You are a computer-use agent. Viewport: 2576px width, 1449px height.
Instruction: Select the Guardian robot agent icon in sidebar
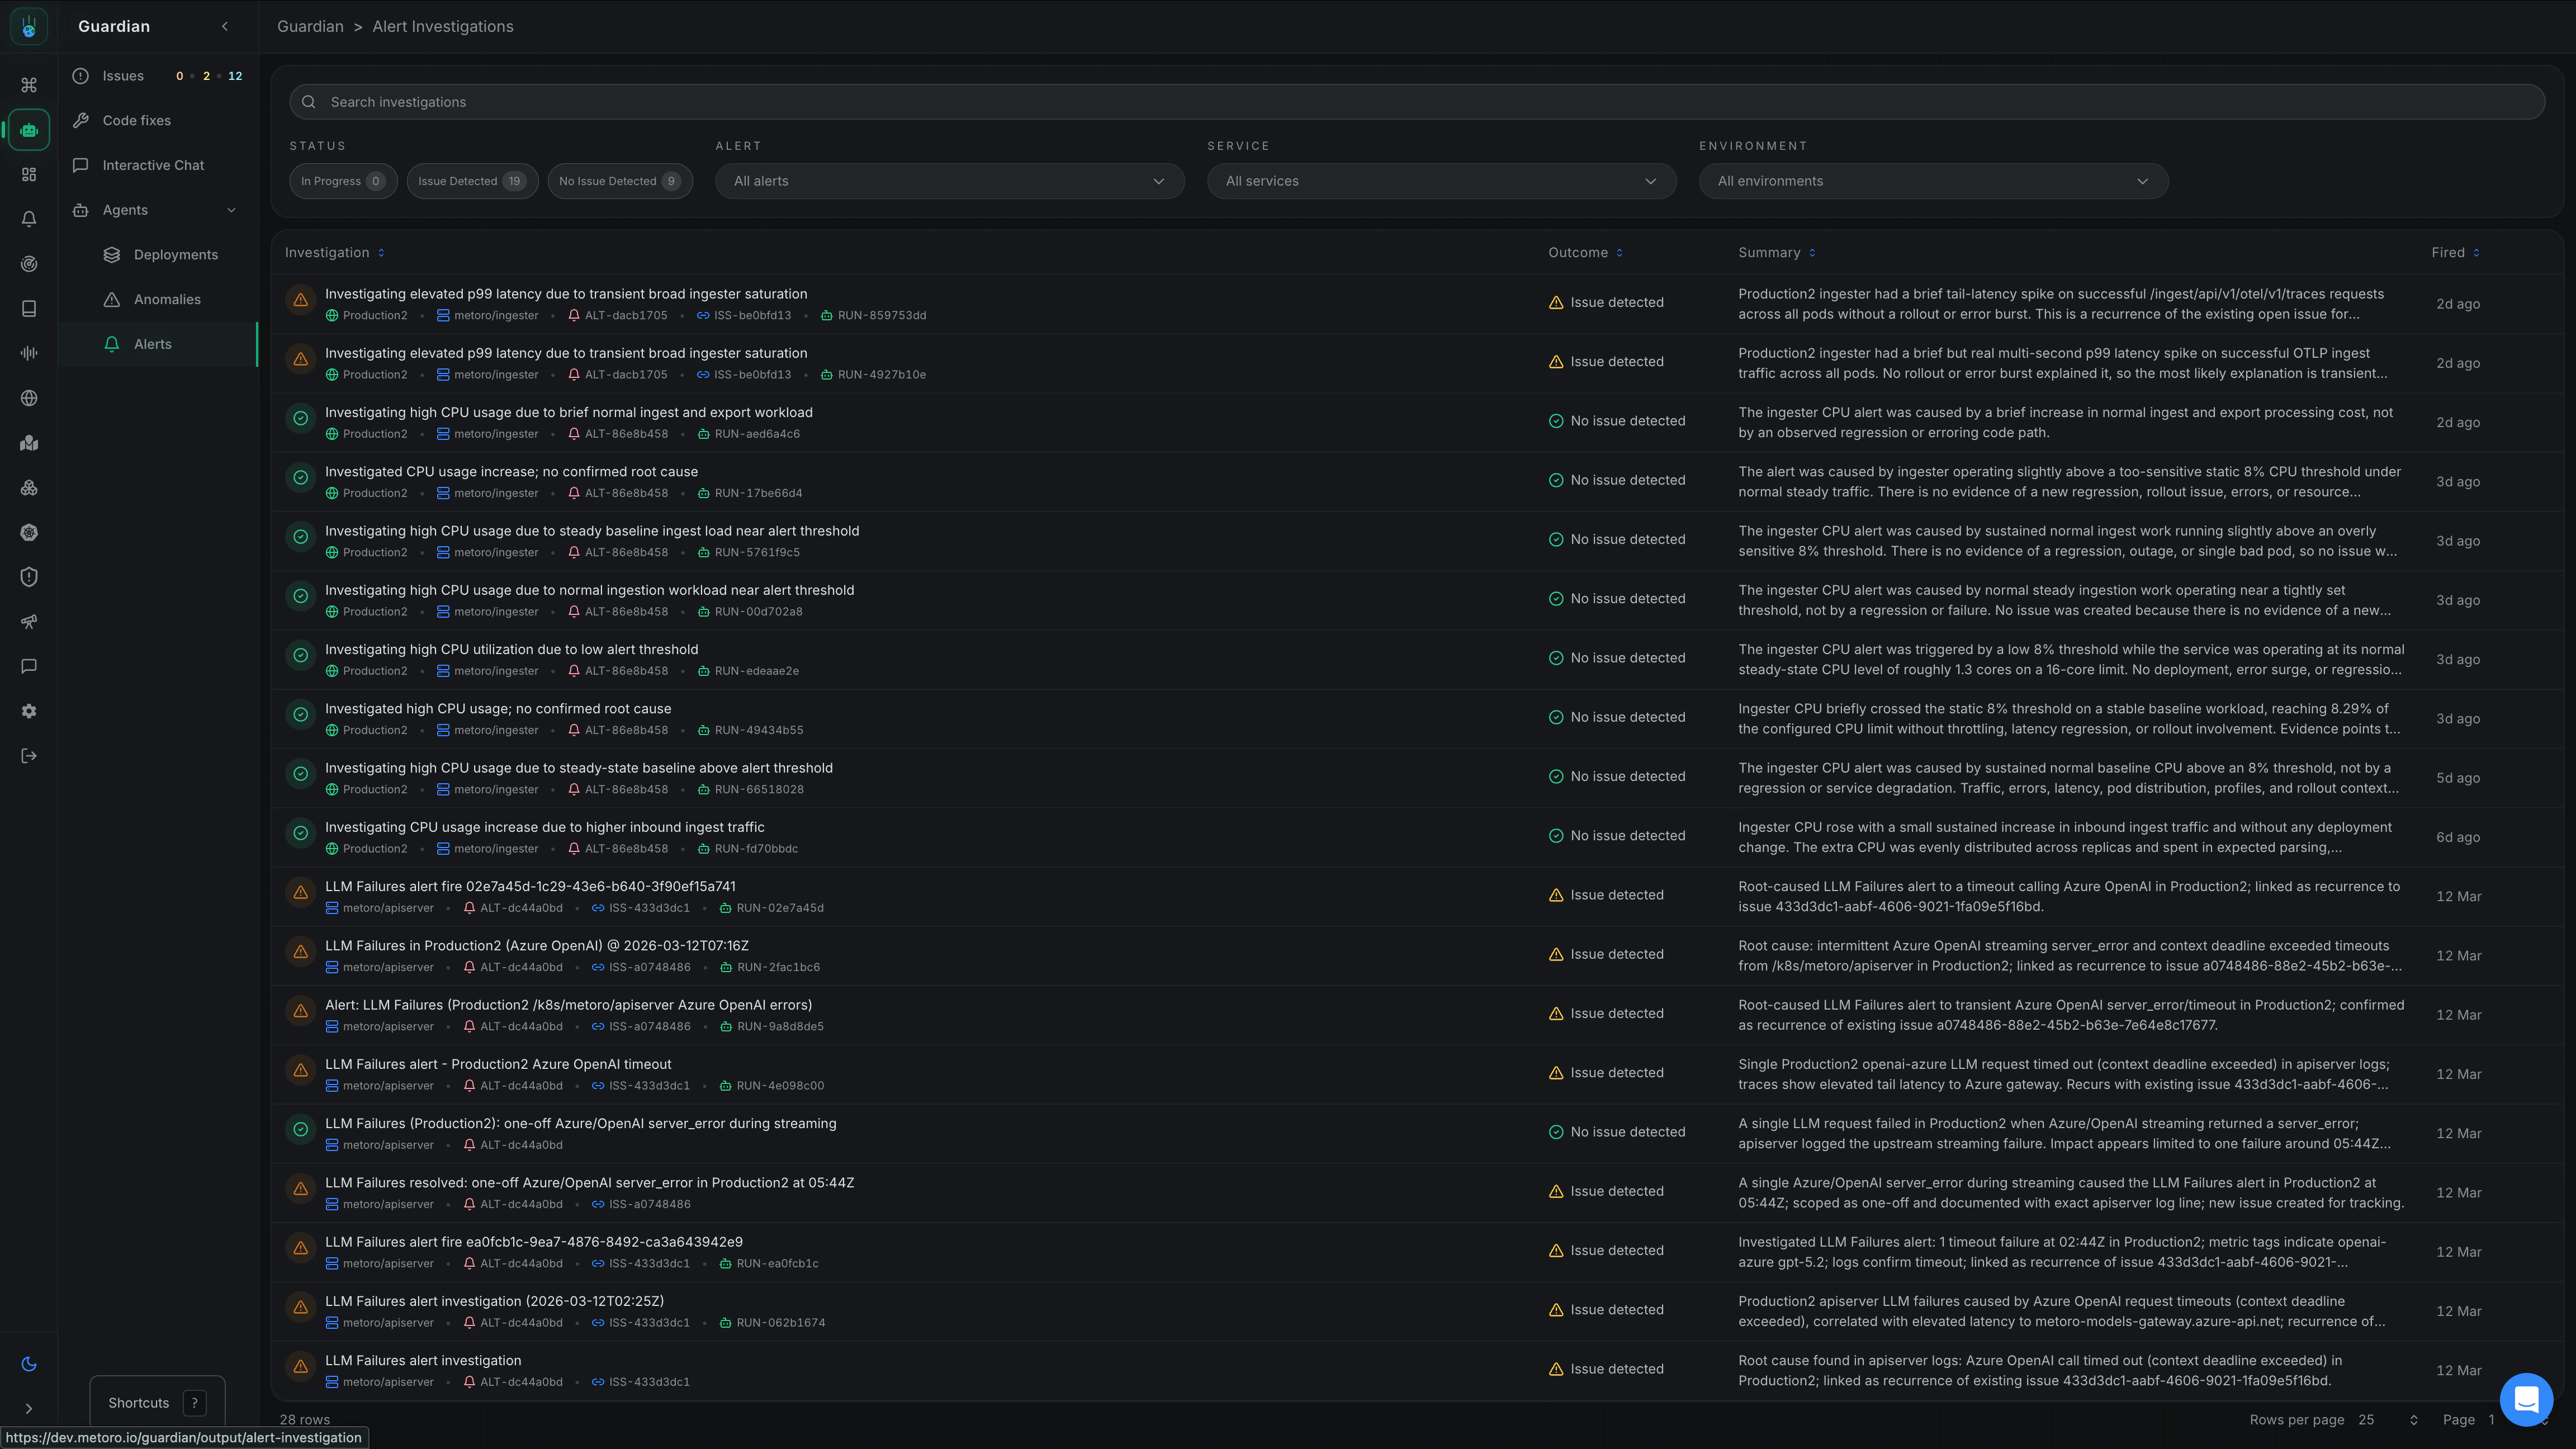pos(29,129)
